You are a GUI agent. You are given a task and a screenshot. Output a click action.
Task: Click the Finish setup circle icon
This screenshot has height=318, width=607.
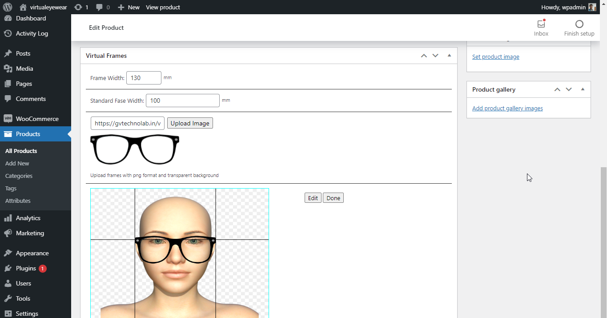pos(579,24)
